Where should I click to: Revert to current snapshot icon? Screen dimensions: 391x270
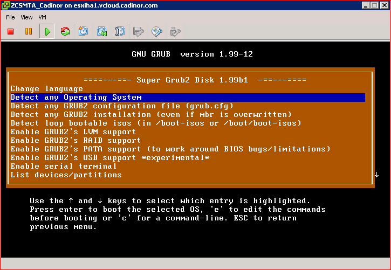pos(102,31)
